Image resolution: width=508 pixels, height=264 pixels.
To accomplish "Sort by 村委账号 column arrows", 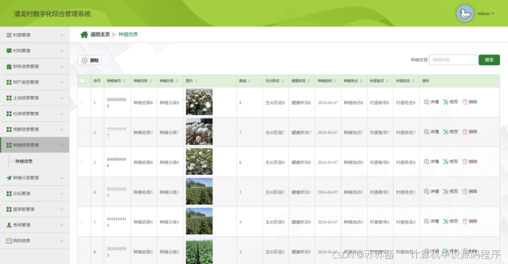I will 387,81.
